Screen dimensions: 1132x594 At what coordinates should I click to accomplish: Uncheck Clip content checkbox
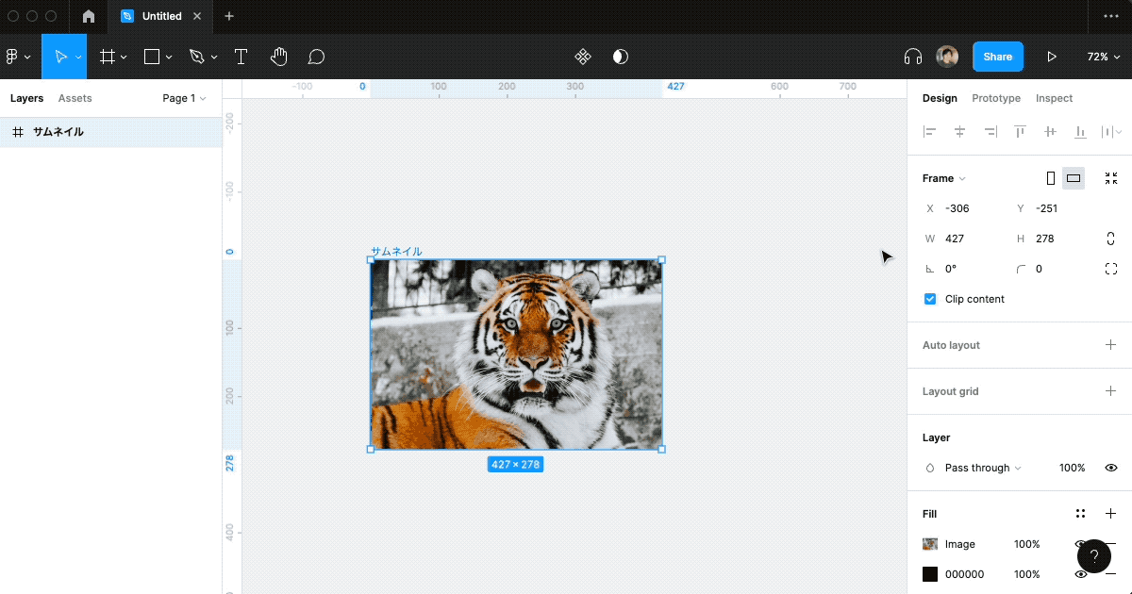pyautogui.click(x=930, y=299)
